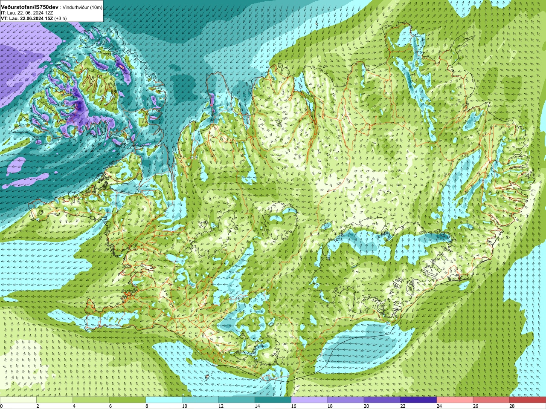Click the light pink 24–26 legend swatch
This screenshot has height=409, width=546.
click(x=455, y=400)
